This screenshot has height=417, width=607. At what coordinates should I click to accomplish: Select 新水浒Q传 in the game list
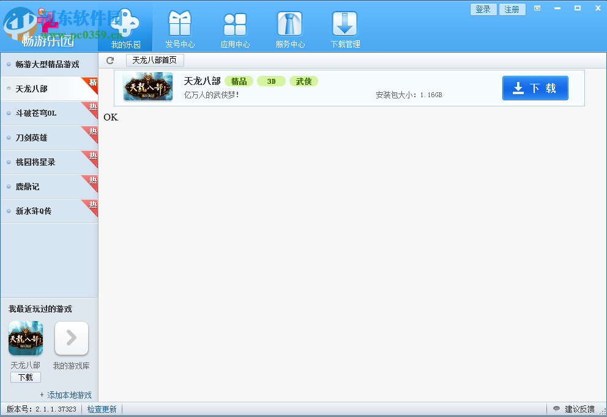(x=49, y=210)
